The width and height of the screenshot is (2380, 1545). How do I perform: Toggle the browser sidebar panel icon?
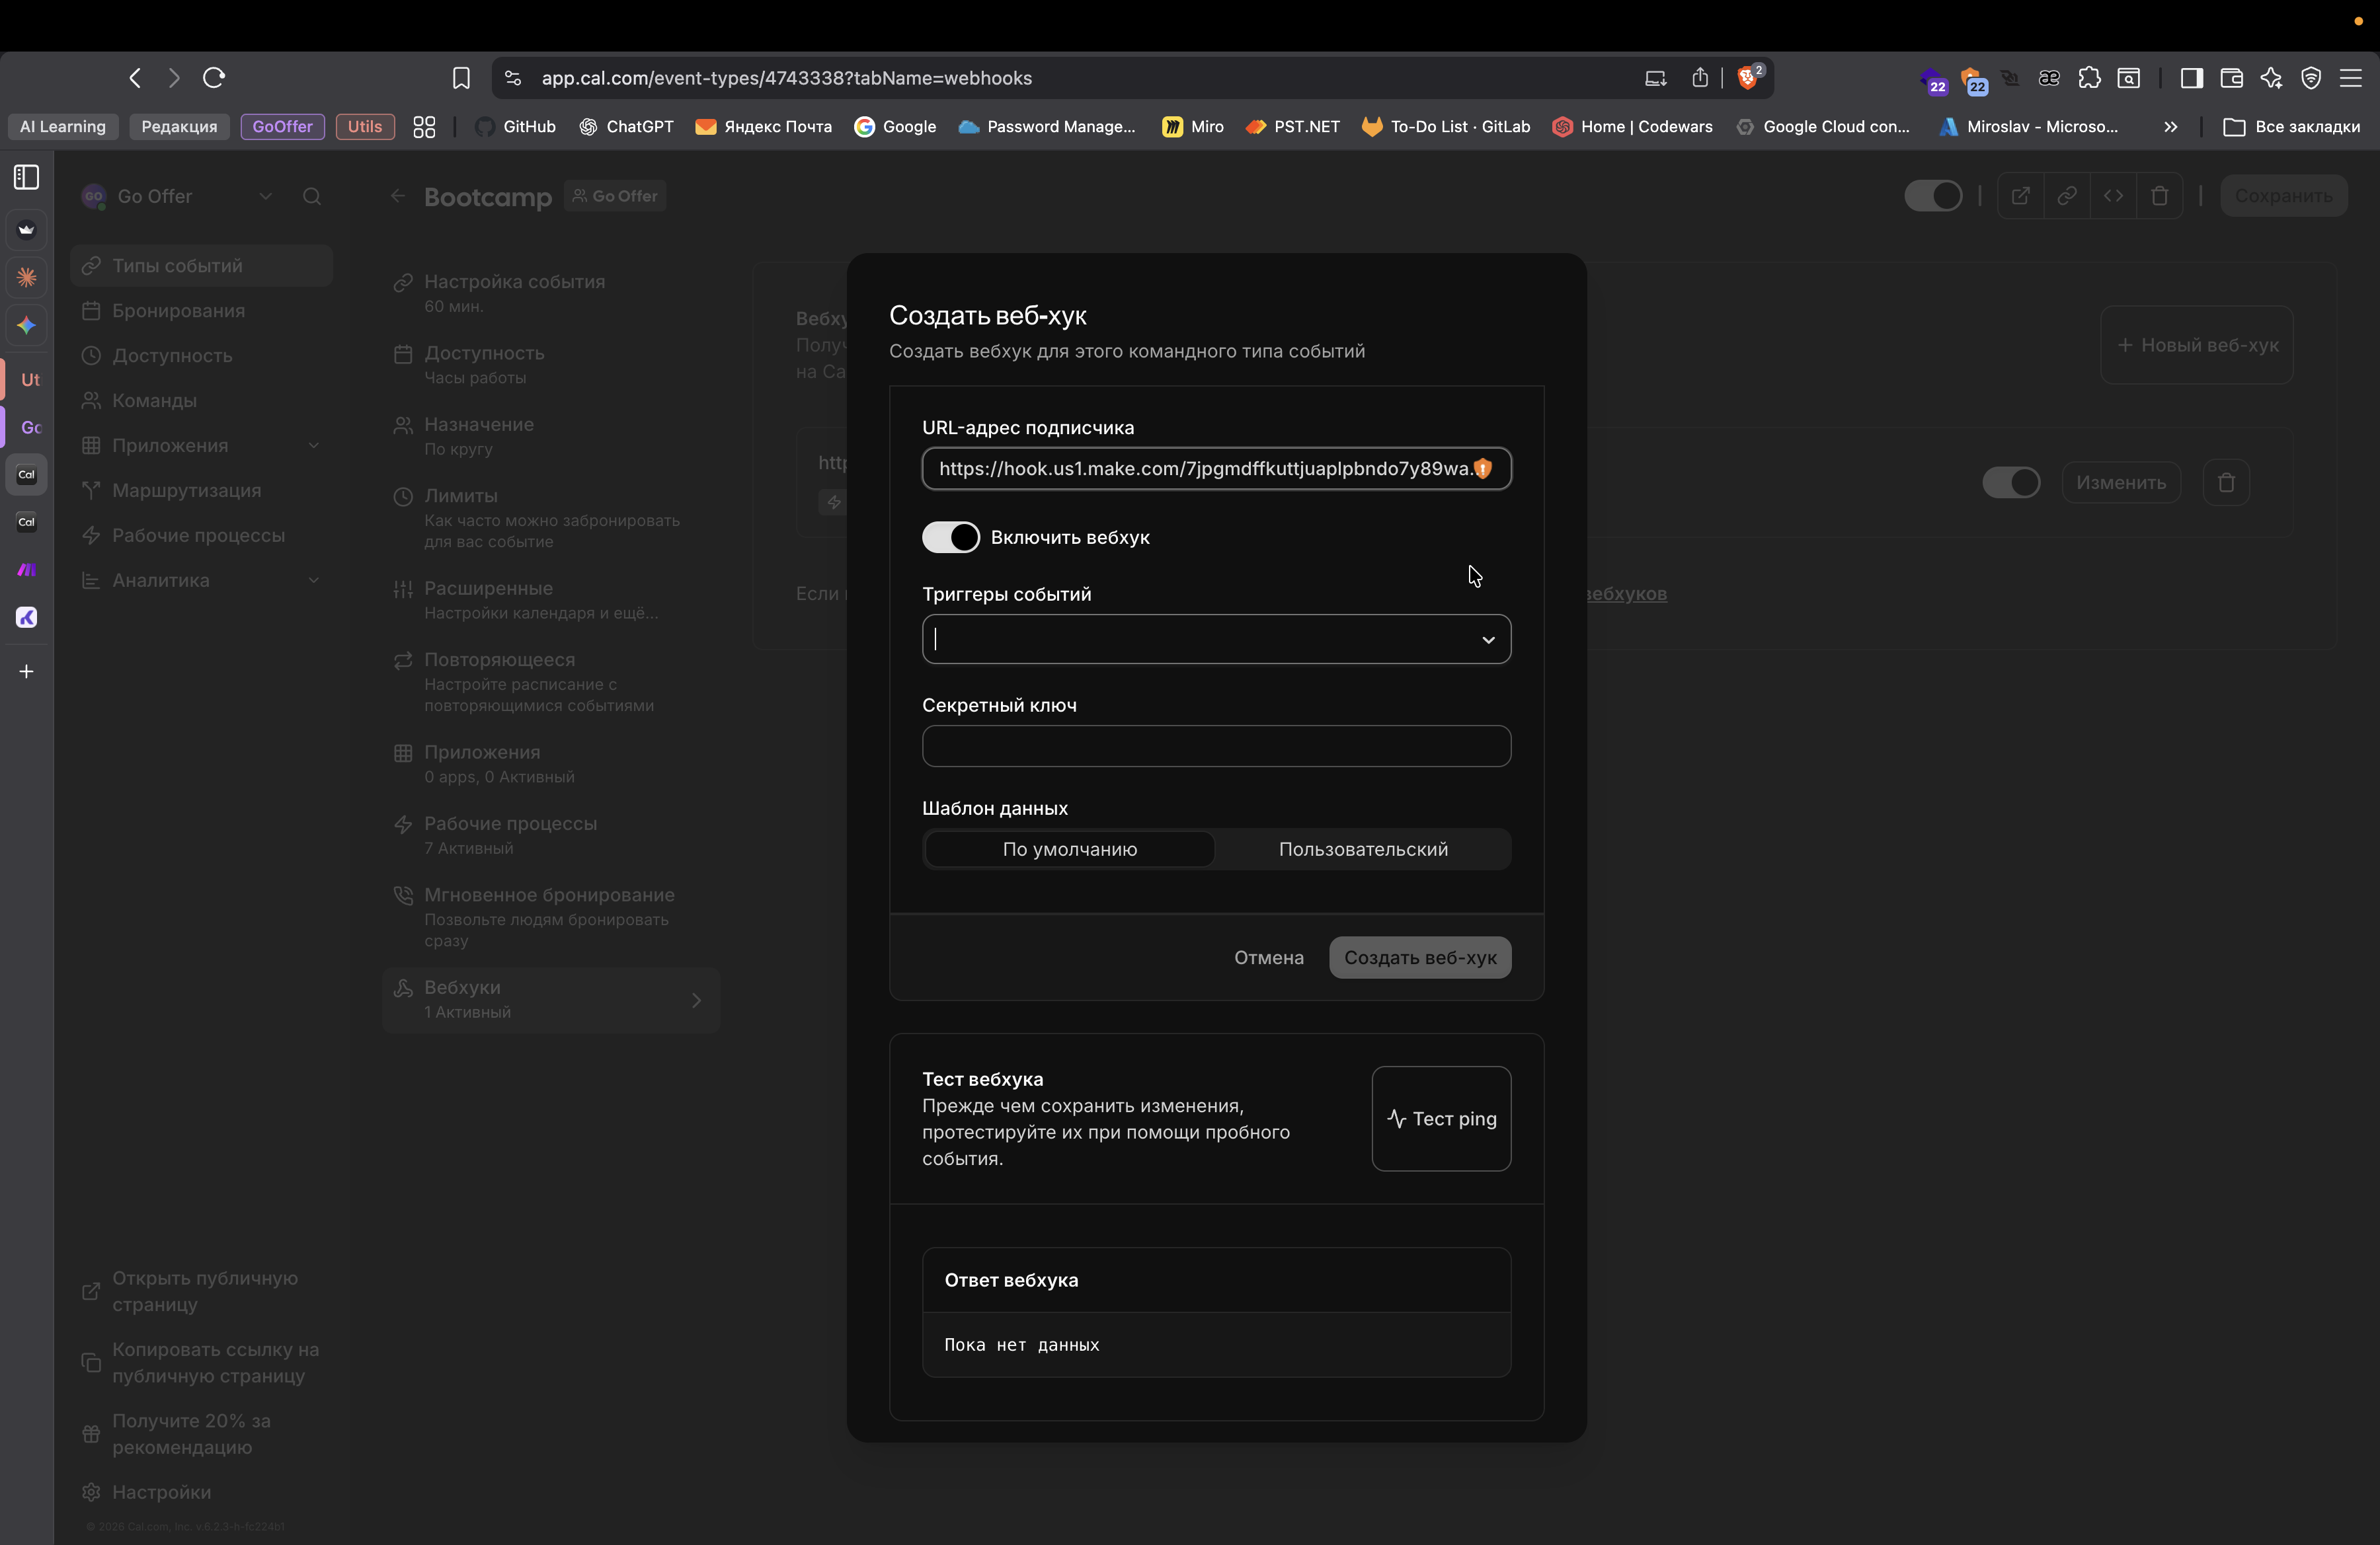pyautogui.click(x=2191, y=78)
